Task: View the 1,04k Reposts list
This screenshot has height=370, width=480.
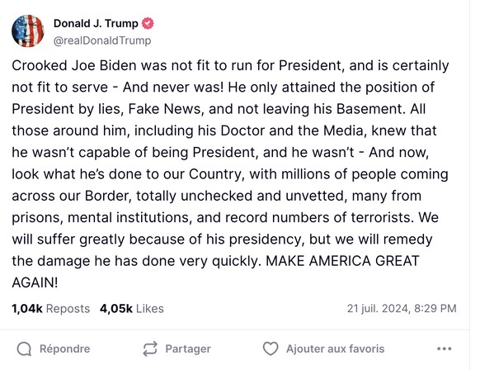Action: click(51, 308)
